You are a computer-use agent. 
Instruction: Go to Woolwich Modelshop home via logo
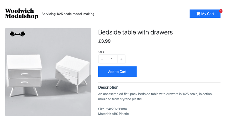coord(22,14)
